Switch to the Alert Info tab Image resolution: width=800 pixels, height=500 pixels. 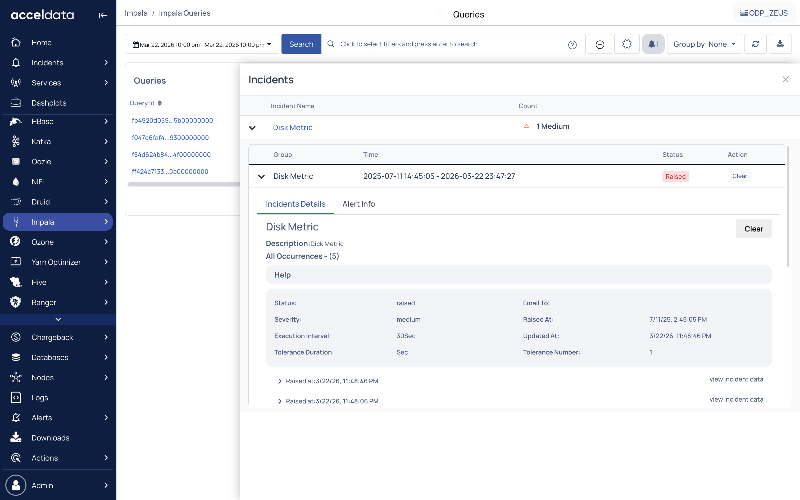[x=358, y=204]
